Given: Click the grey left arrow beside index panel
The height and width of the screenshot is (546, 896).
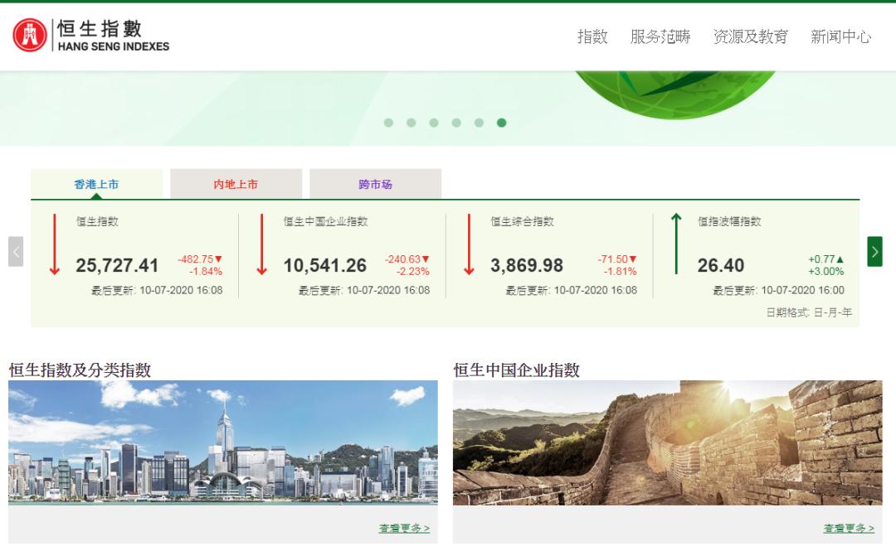Looking at the screenshot, I should (x=15, y=251).
